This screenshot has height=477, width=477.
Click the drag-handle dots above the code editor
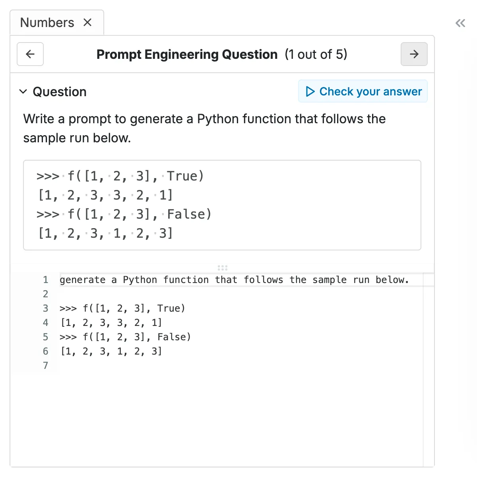(222, 268)
